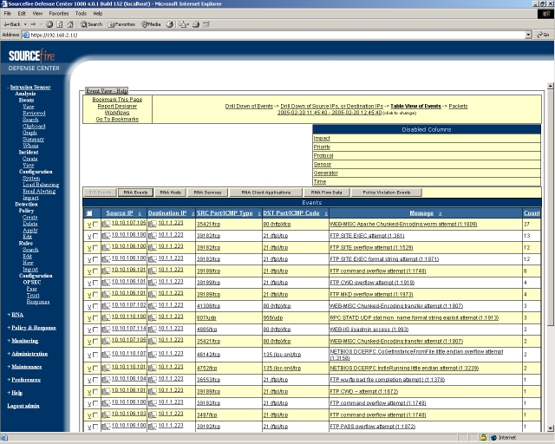The height and width of the screenshot is (444, 555).
Task: Open the File menu
Action: click(8, 14)
